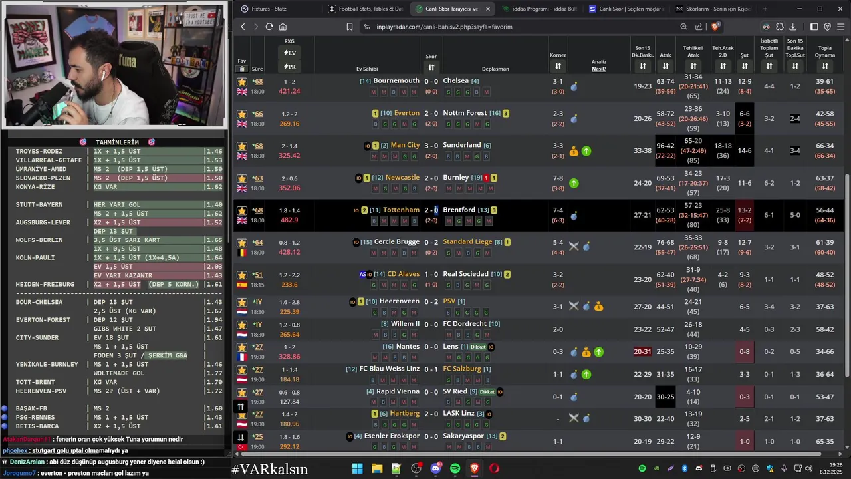
Task: Open Discord from taskbar
Action: click(436, 468)
